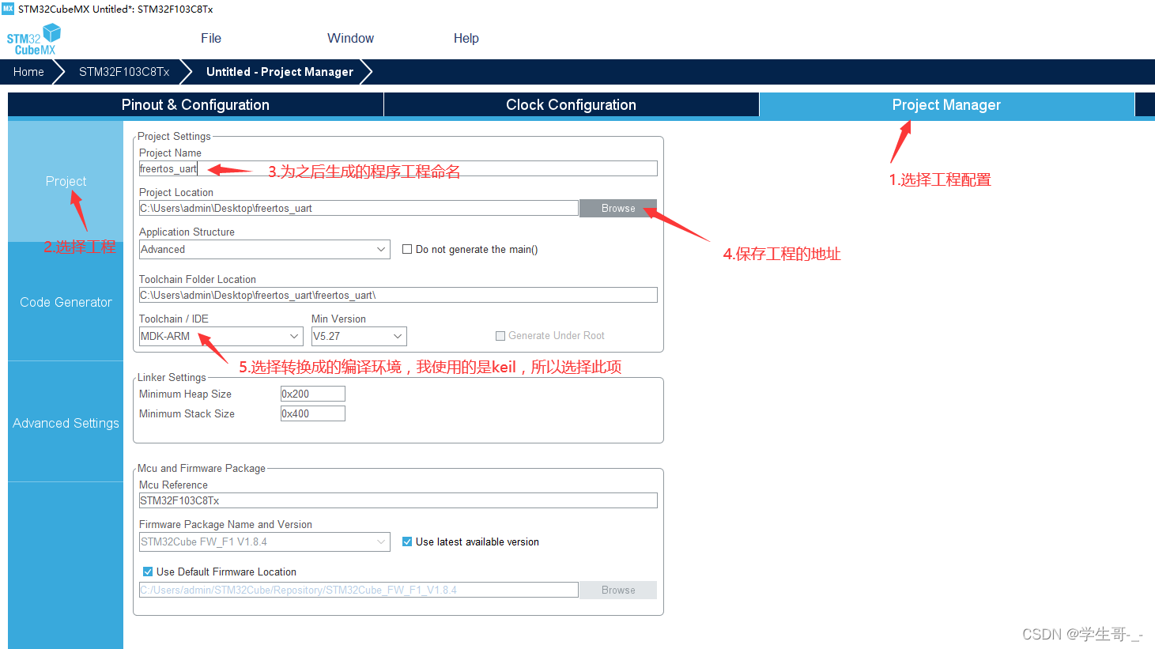This screenshot has width=1155, height=649.
Task: Select STM32F103C8Tx breadcrumb
Action: (124, 72)
